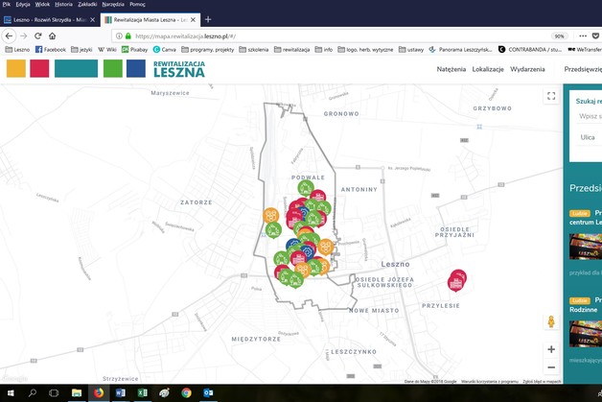
Task: Click the green marker below Podwale label
Action: pos(306,188)
